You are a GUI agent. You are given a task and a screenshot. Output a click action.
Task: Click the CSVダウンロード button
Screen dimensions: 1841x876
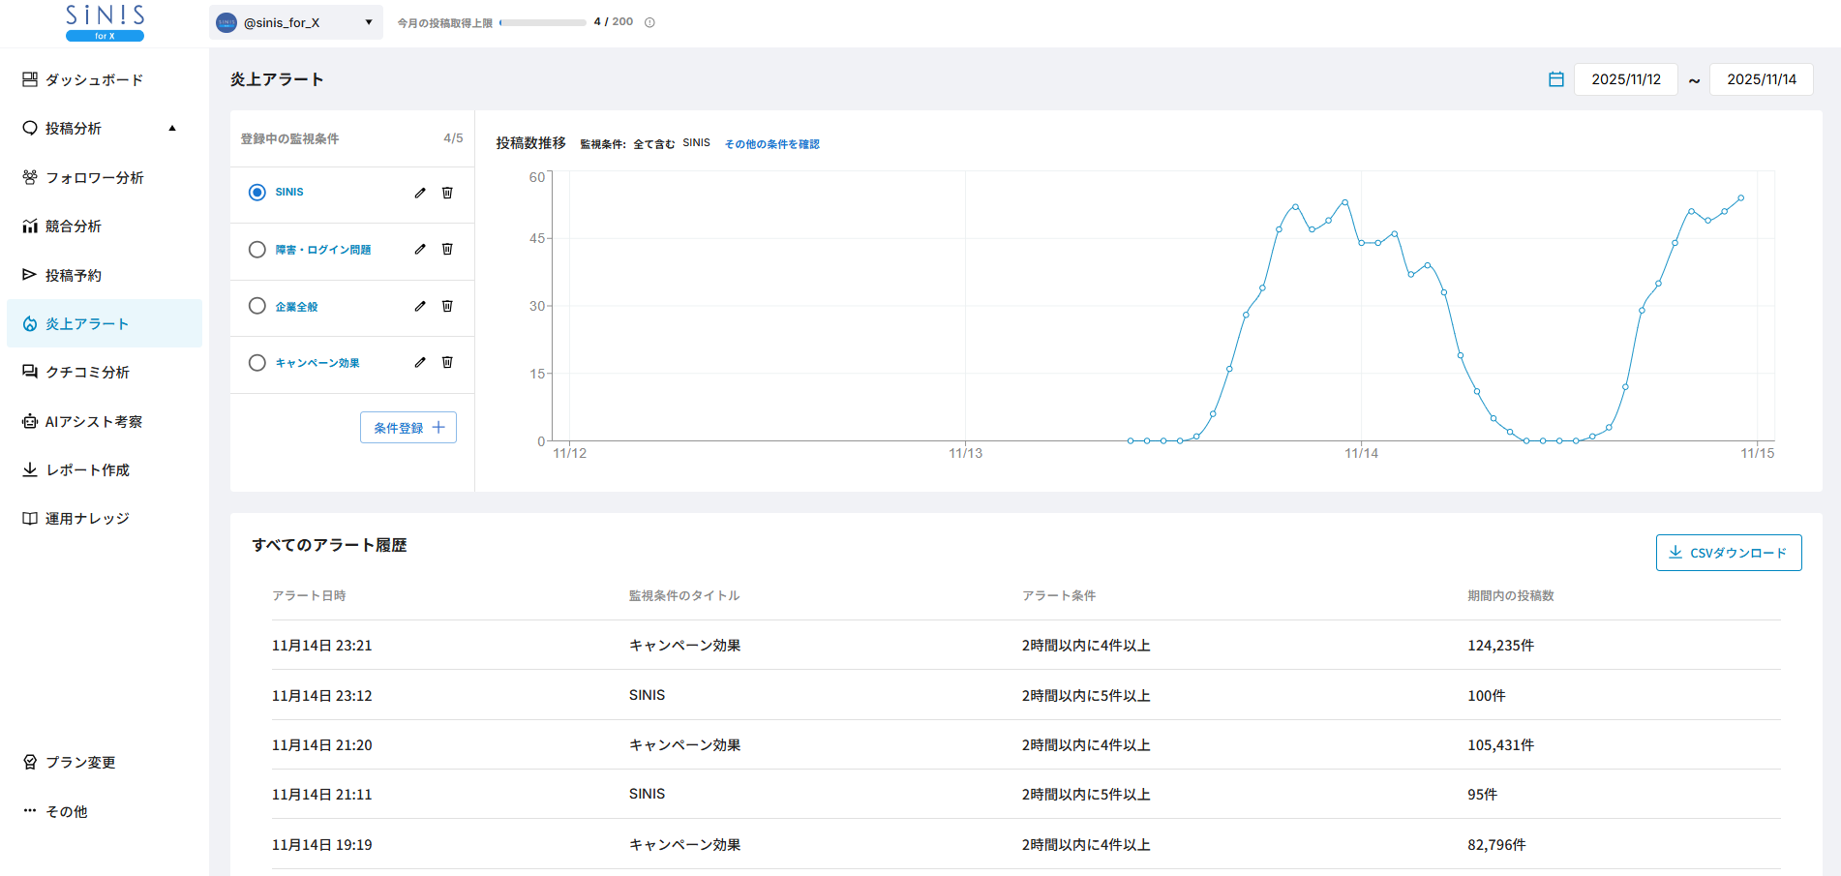(x=1728, y=553)
